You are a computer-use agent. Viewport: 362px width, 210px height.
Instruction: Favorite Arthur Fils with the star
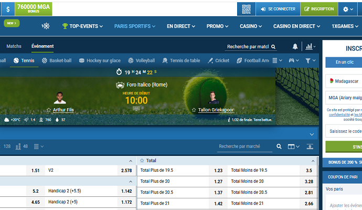(x=49, y=110)
